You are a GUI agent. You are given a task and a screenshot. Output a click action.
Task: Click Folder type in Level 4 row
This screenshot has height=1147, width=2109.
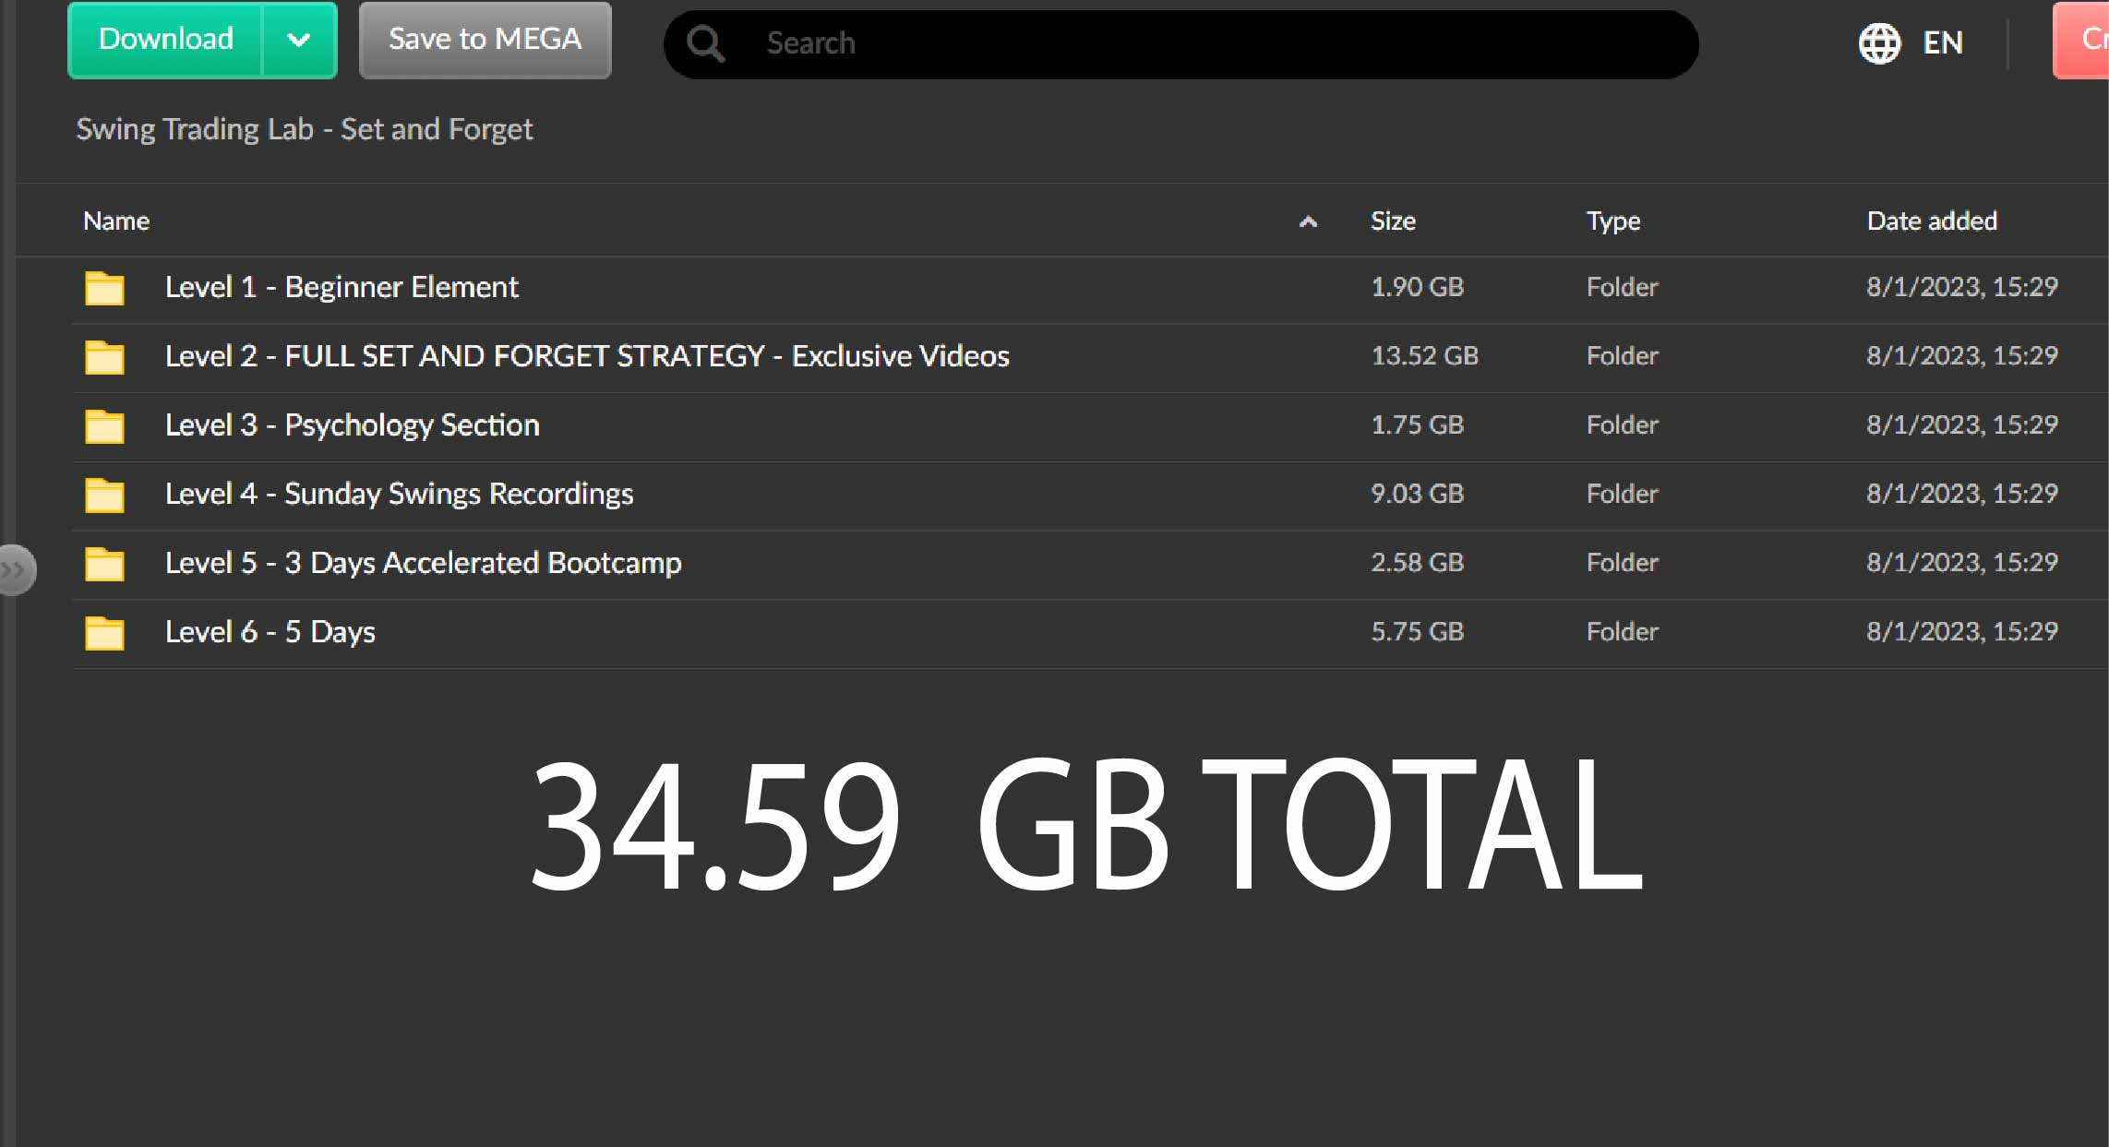pyautogui.click(x=1622, y=494)
